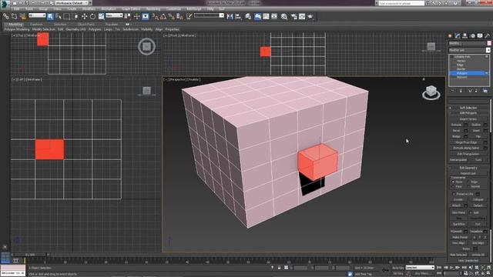The image size is (493, 277).
Task: Toggle Select and Manipulate tool
Action: [x=137, y=16]
